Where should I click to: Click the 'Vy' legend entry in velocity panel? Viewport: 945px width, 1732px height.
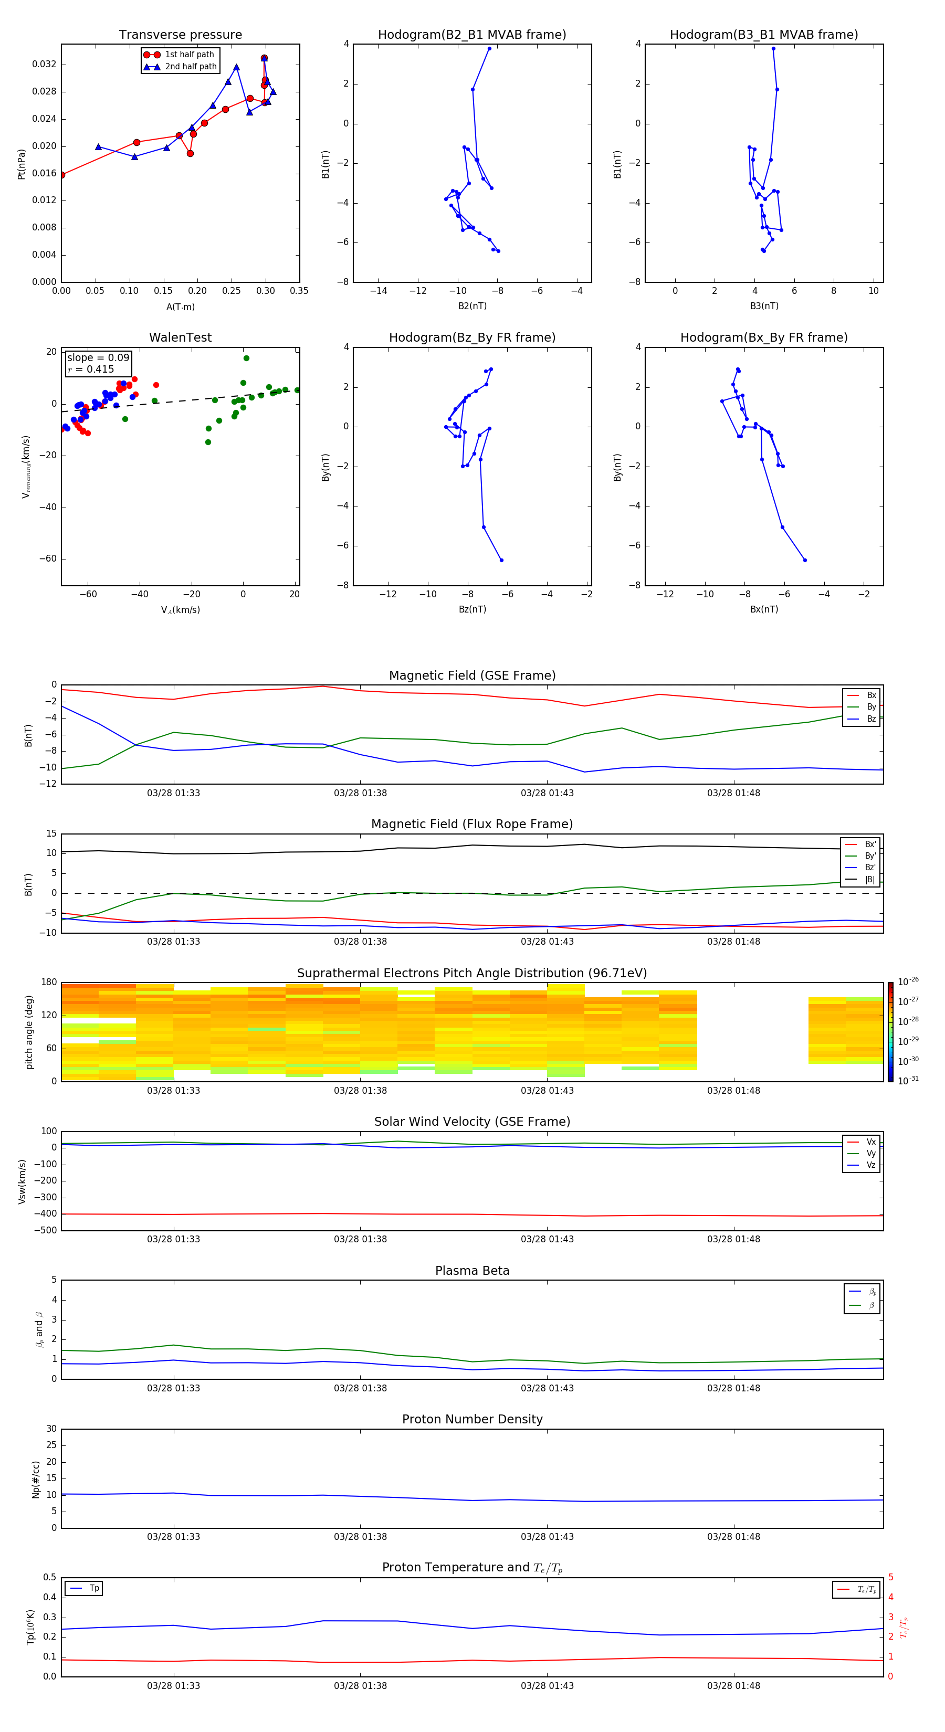862,1154
